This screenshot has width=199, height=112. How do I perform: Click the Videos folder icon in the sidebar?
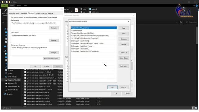click(x=6, y=73)
